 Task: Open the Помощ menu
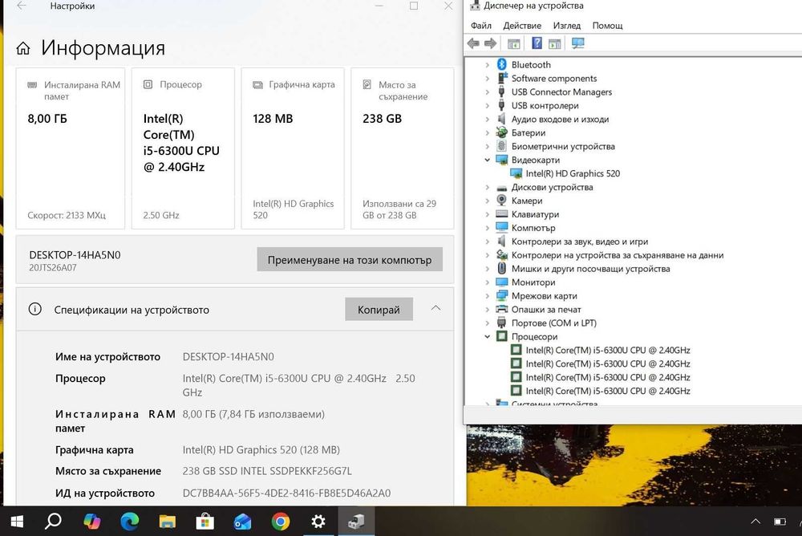click(x=608, y=26)
